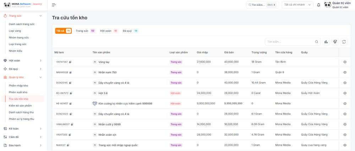
Task: View details of the Vòng tay row
Action: [x=345, y=62]
